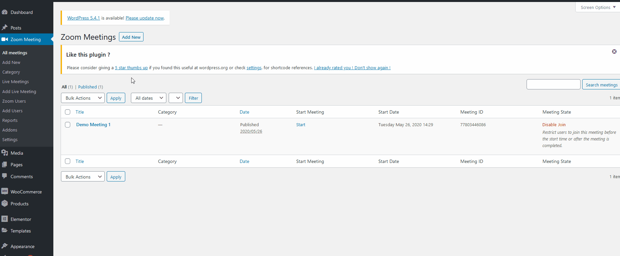Open the empty category filter dropdown
Screen dimensions: 620x256
[x=176, y=98]
